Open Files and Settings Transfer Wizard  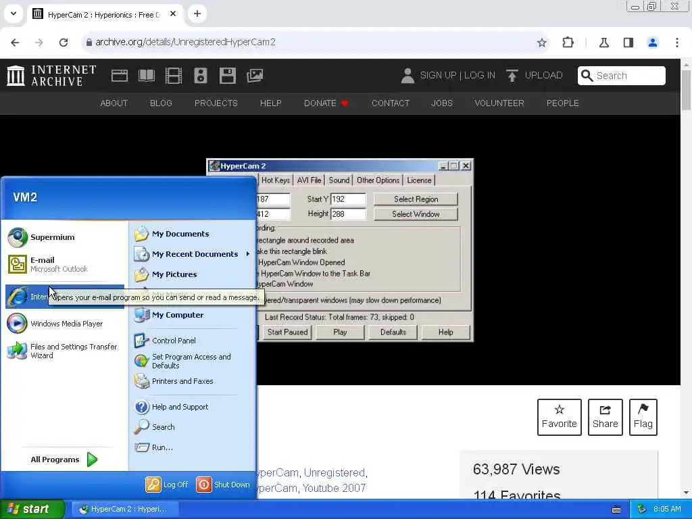click(66, 351)
